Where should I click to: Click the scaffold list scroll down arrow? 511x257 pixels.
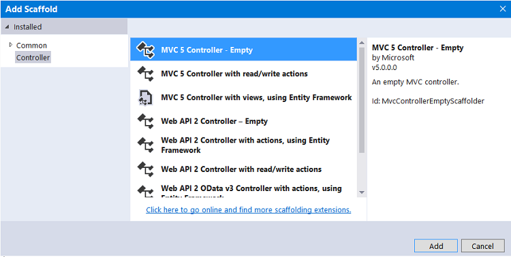361,192
